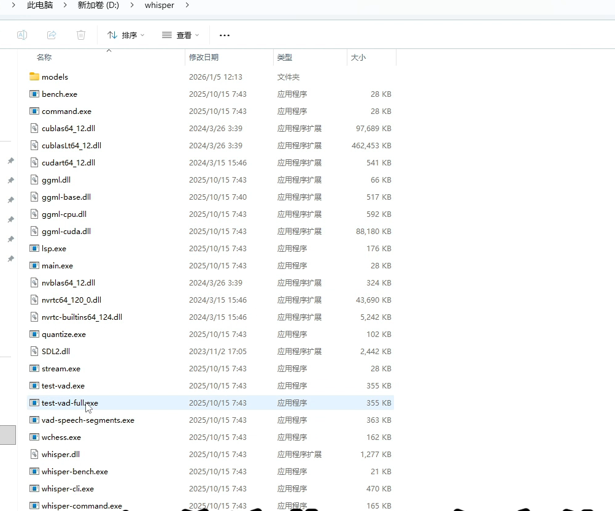Select the SDL2.dll file icon
This screenshot has width=615, height=511.
coord(34,351)
